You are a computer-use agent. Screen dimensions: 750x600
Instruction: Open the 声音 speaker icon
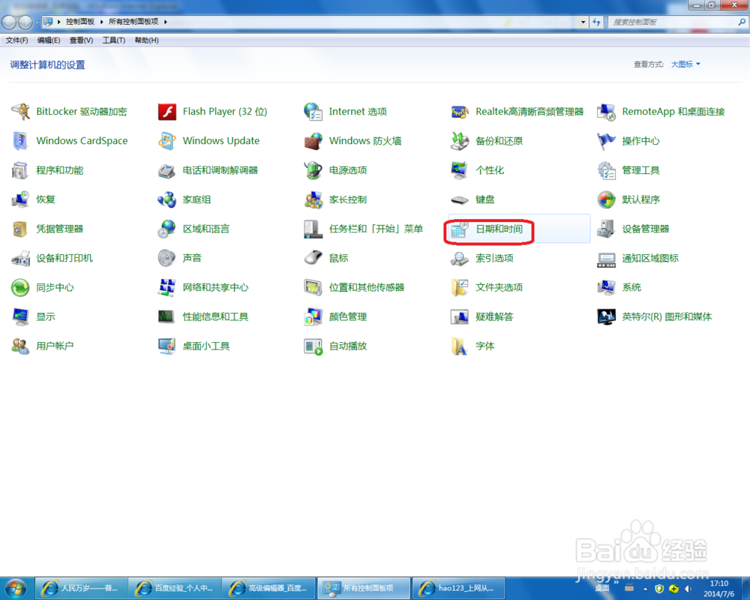167,258
